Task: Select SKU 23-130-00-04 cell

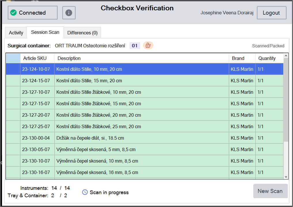Action: (x=37, y=138)
